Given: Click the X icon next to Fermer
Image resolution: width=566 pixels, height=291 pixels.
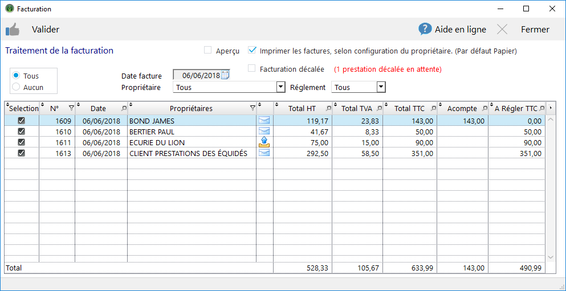Looking at the screenshot, I should (x=502, y=30).
